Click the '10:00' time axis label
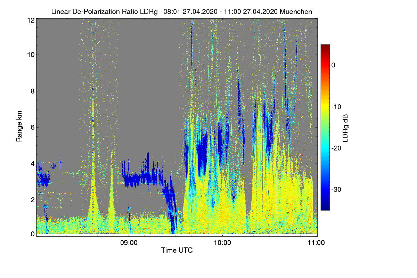Screen dimensions: 417x278 [222, 243]
